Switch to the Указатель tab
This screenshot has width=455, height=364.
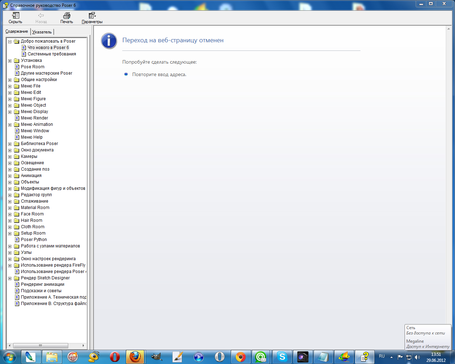coord(42,32)
